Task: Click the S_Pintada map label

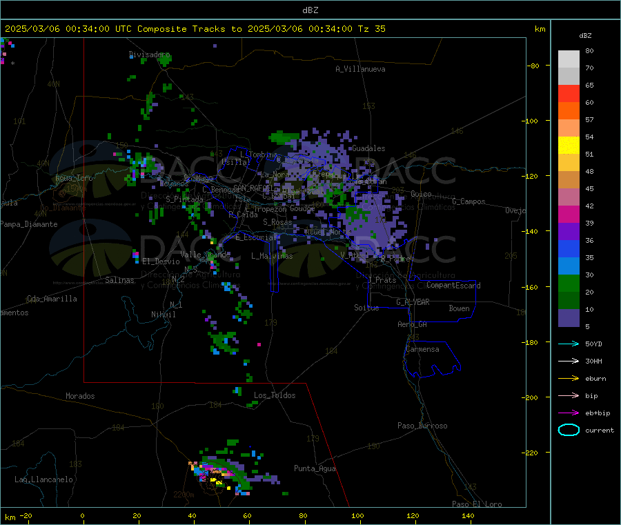Action: pos(184,199)
